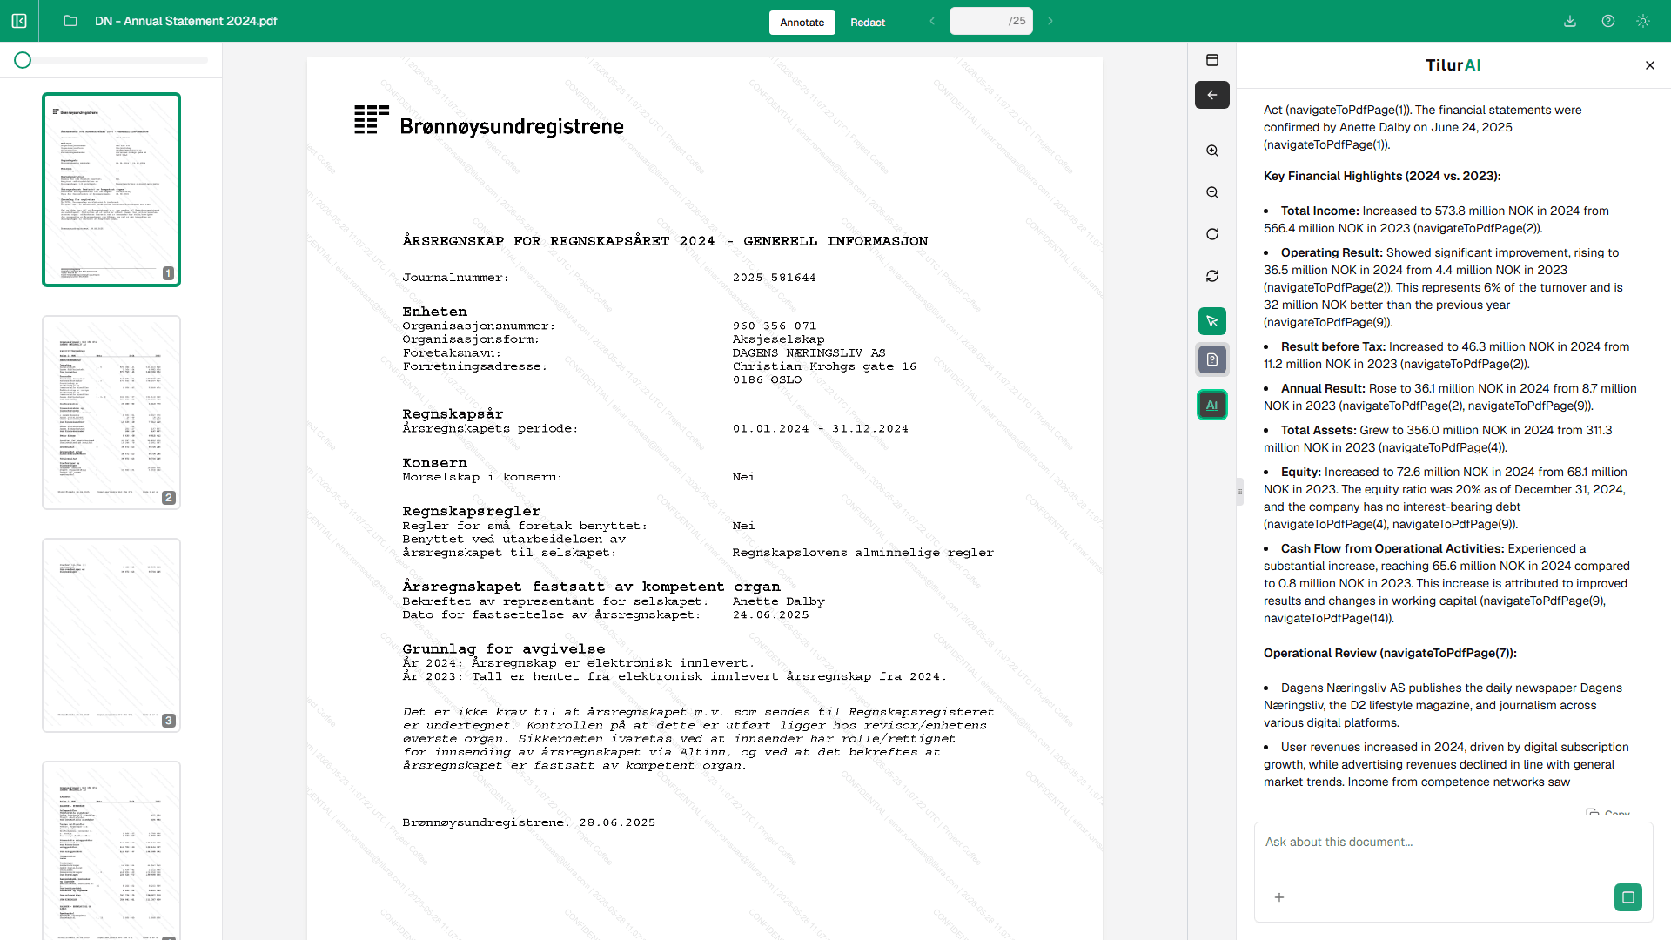
Task: Zoom out of the document
Action: coord(1212,192)
